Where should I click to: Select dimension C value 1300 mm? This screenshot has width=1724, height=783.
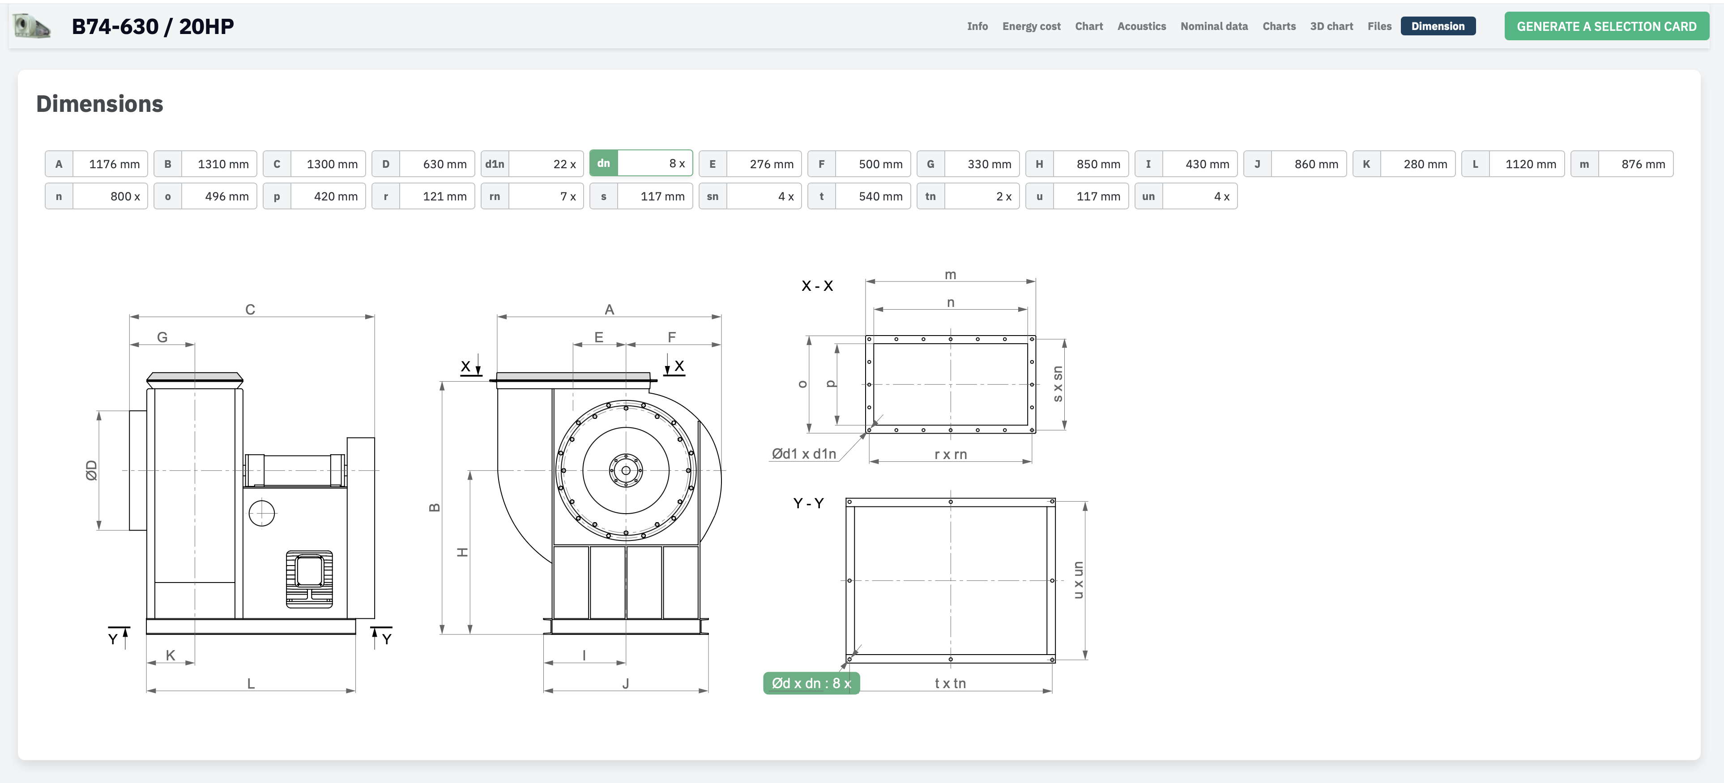coord(315,164)
